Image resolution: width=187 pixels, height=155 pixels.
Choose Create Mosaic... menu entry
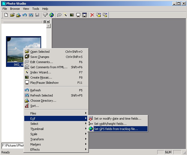tap(56, 77)
